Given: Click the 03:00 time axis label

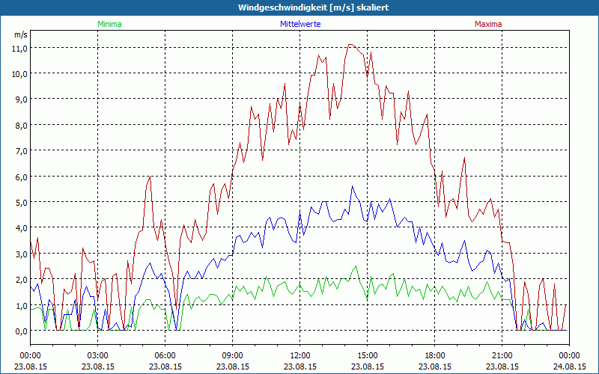Looking at the screenshot, I should tap(98, 356).
